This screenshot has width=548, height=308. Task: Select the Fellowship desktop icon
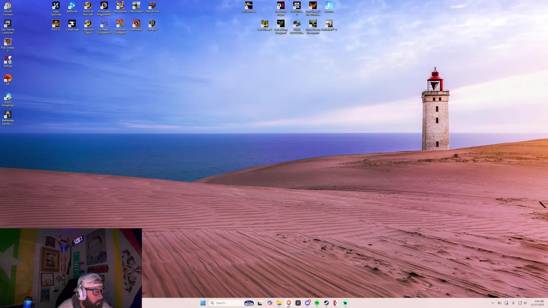[136, 25]
